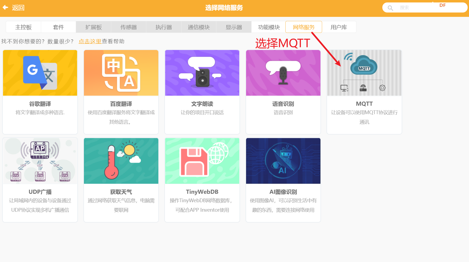Screen dimensions: 469x262
Task: Choose the Baidu Translate card icon
Action: (121, 73)
